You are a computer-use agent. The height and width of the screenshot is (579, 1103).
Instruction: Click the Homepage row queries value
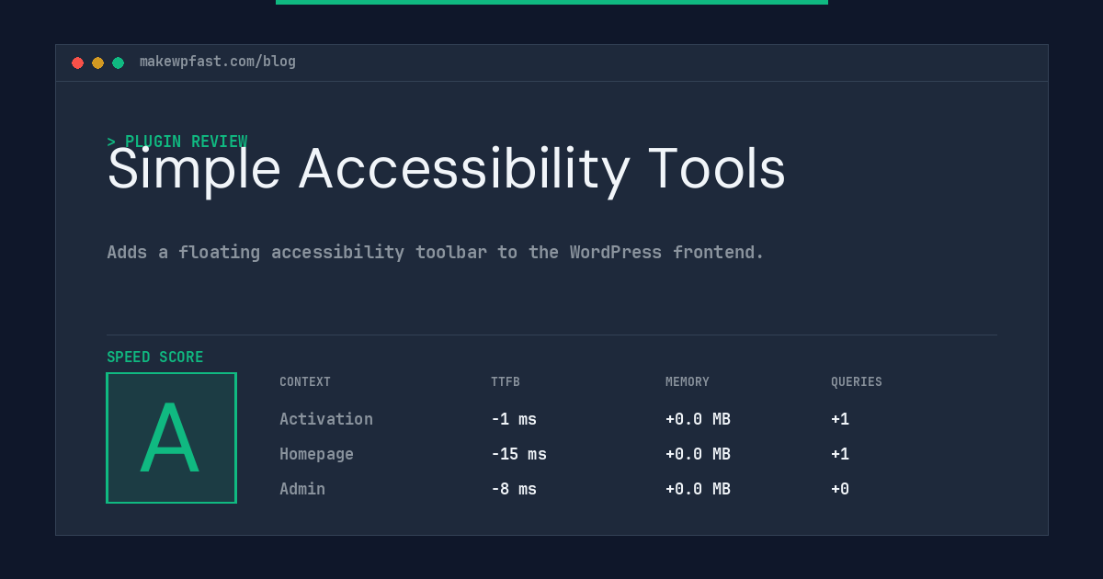point(840,454)
